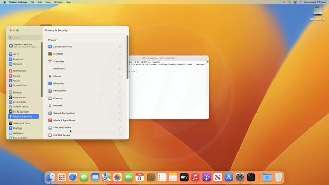This screenshot has height=185, width=329.
Task: Open the Window menu
Action: click(58, 2)
